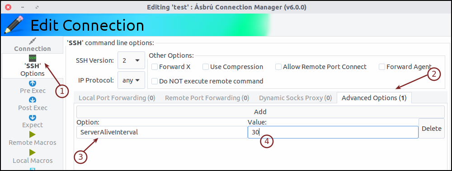Select the SSH Options terminal icon
The width and height of the screenshot is (452, 171).
pyautogui.click(x=33, y=58)
